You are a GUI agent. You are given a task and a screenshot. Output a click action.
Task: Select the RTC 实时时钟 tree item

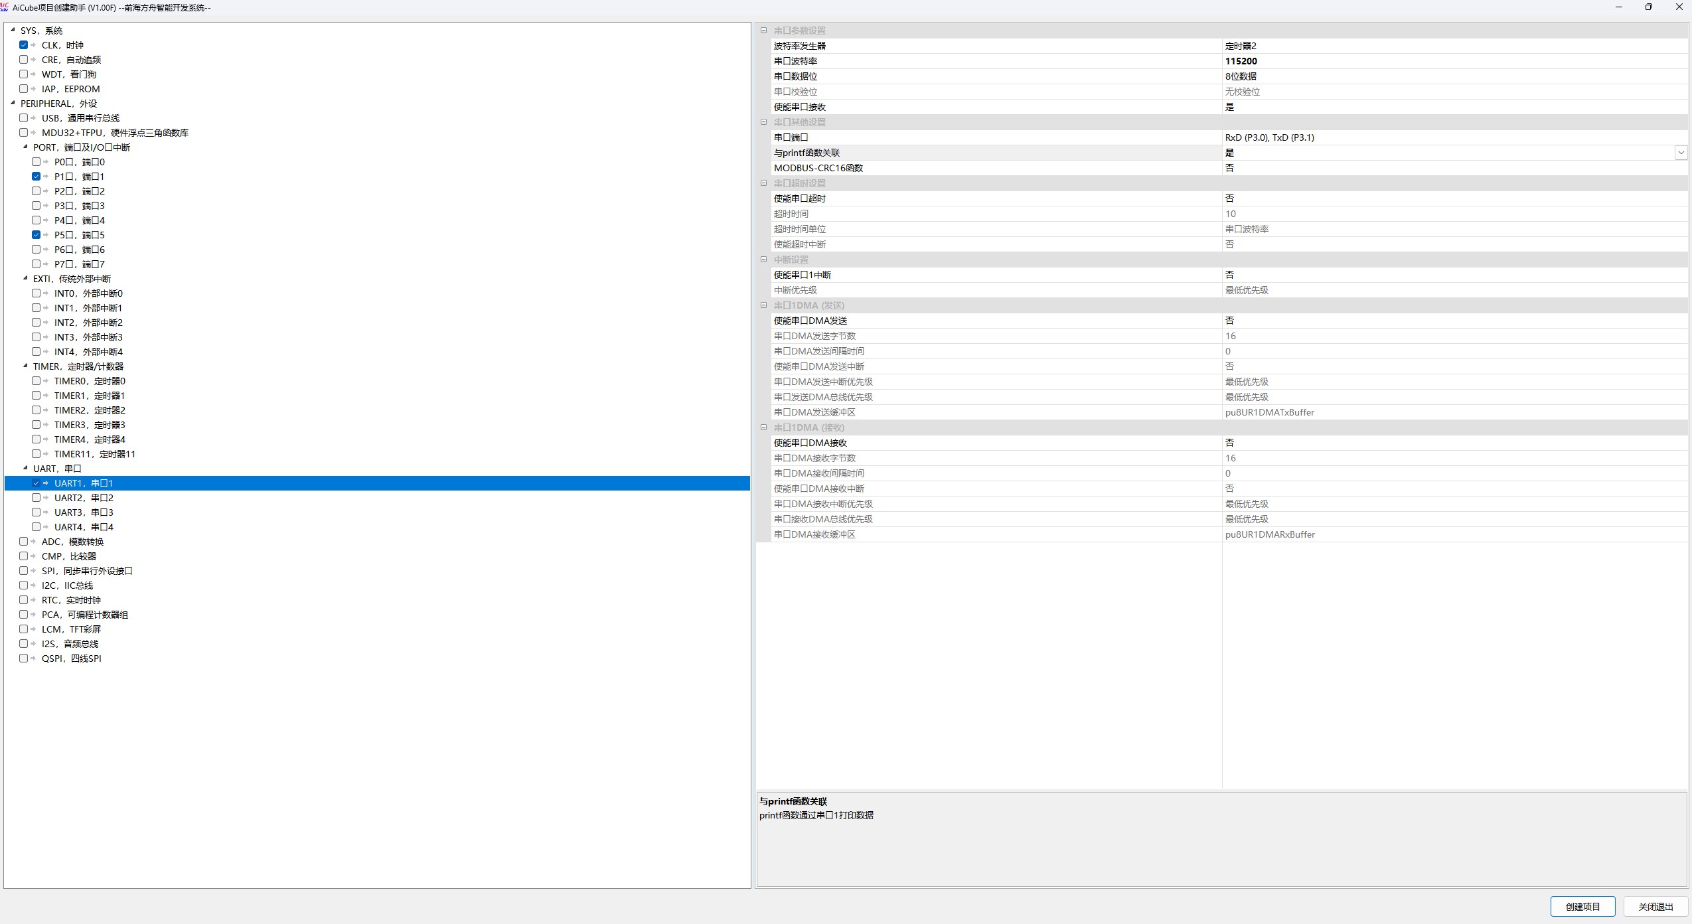pos(71,600)
